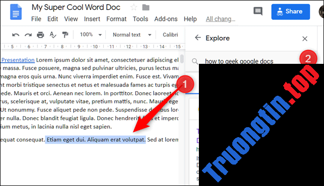Viewport: 324px width, 186px height.
Task: Open the Insert menu
Action: point(92,19)
